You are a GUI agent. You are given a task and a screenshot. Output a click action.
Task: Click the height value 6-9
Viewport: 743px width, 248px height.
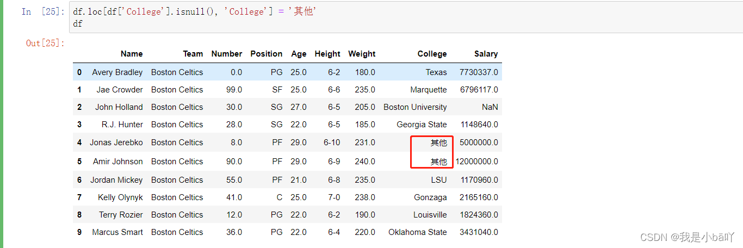click(x=334, y=162)
